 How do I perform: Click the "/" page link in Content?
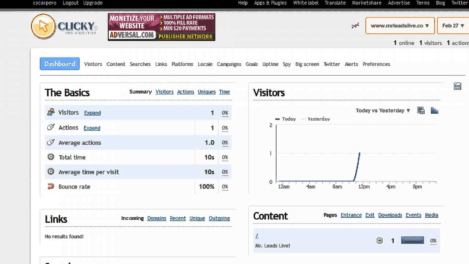pos(257,236)
